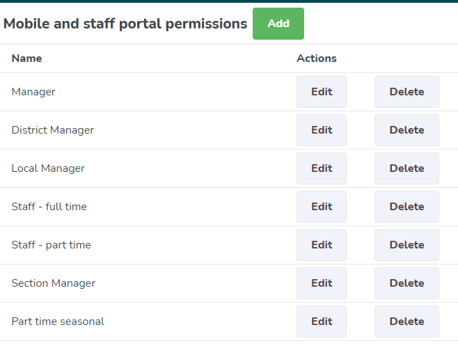
Task: Delete the Part time seasonal permission
Action: [x=406, y=322]
